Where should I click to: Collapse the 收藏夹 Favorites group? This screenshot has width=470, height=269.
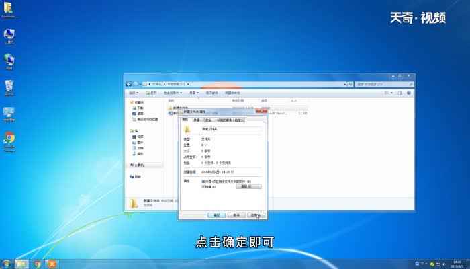[x=137, y=102]
